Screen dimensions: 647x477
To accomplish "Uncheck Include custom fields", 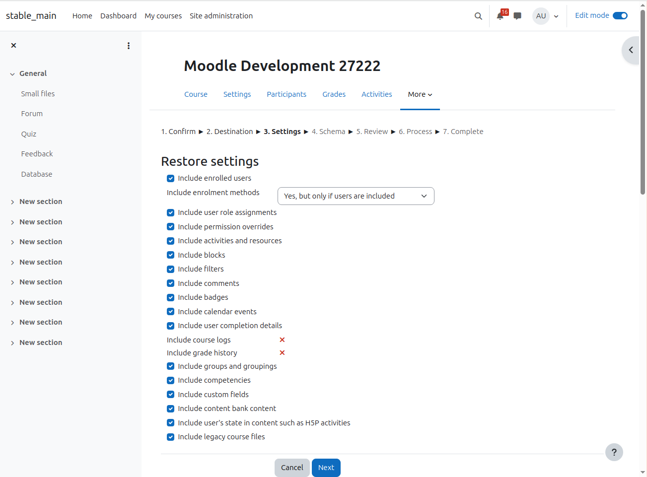I will click(170, 395).
